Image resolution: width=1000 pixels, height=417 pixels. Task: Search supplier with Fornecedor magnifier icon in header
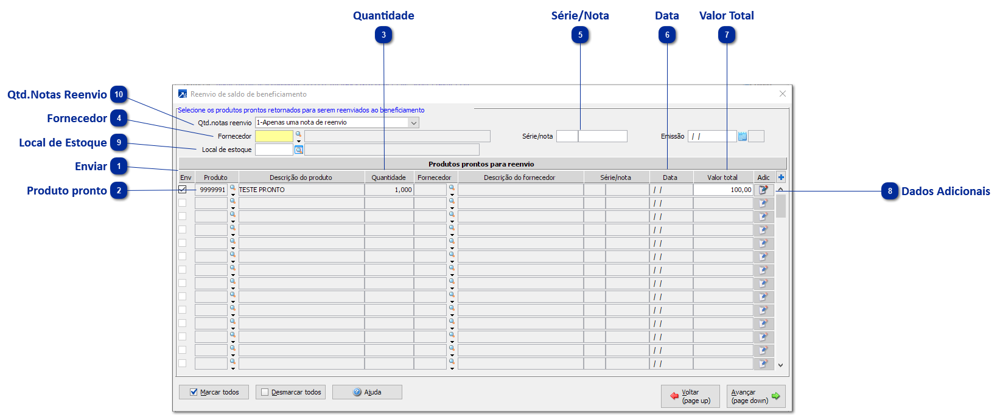298,134
